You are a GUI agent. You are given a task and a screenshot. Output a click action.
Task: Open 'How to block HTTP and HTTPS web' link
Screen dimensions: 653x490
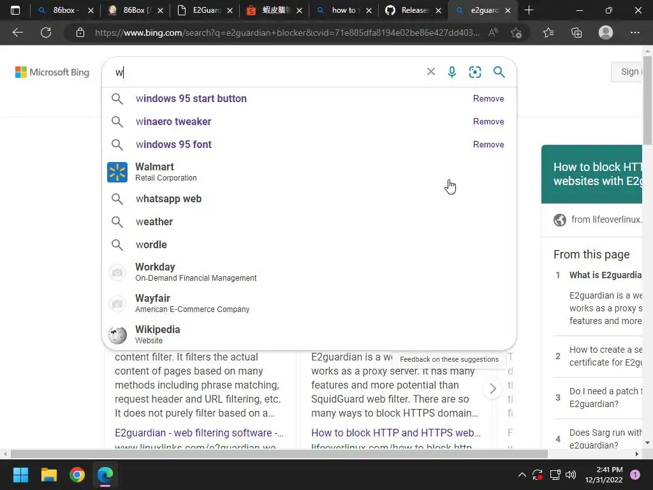[395, 433]
